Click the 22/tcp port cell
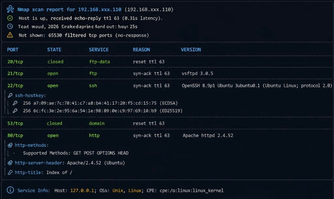334x199 pixels. point(15,85)
